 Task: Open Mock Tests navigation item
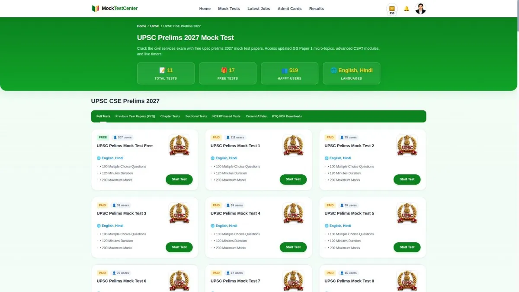(x=229, y=9)
